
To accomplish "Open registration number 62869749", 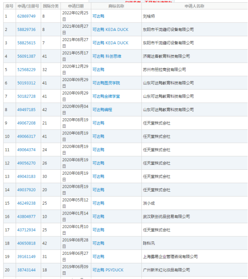I will coord(26,16).
